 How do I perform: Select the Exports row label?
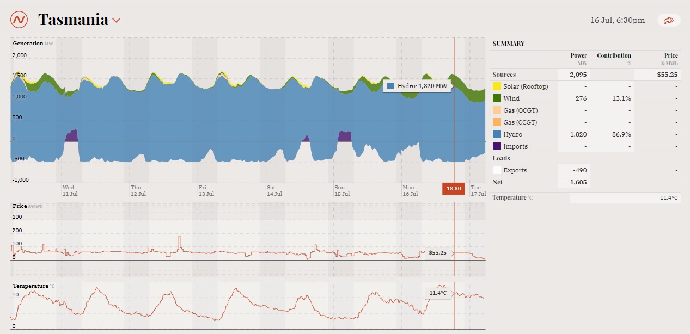(515, 170)
